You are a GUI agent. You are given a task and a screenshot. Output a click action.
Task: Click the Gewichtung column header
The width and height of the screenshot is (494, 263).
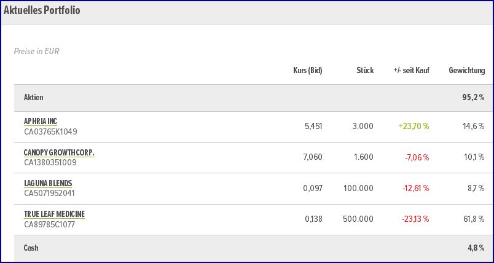point(466,71)
